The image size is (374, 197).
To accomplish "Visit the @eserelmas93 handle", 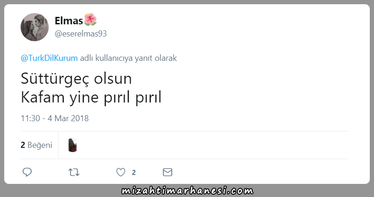I will [81, 34].
